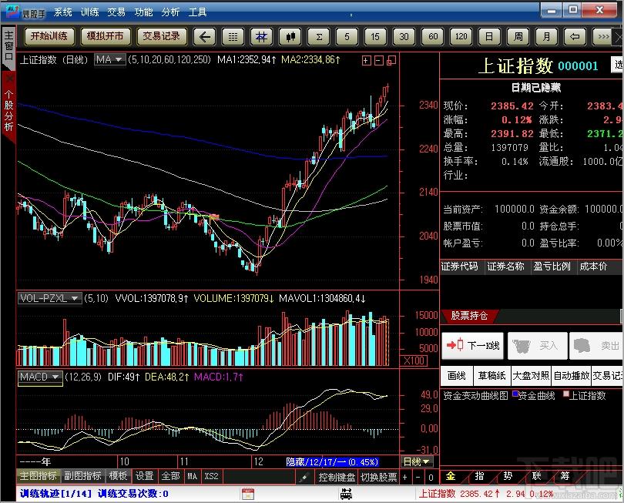Toggle the 资金曲线 legend marker
This screenshot has height=503, width=624.
pos(515,394)
